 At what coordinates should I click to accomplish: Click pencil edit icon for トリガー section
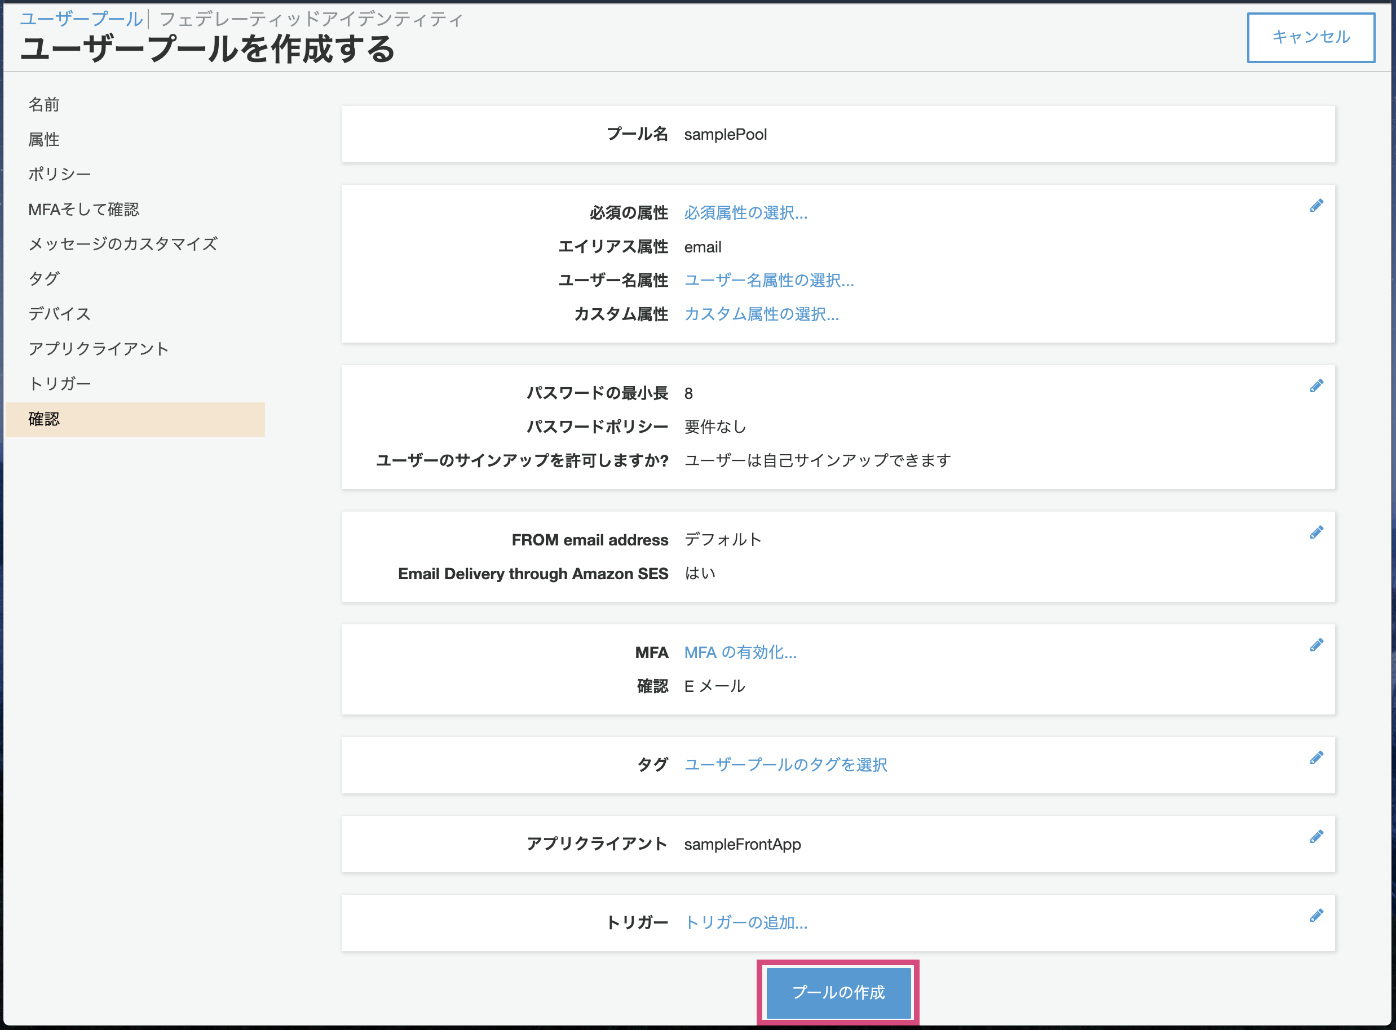(1316, 915)
